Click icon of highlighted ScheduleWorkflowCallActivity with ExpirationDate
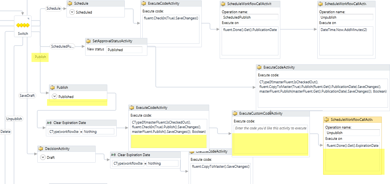This screenshot has width=390, height=184. tap(326, 120)
